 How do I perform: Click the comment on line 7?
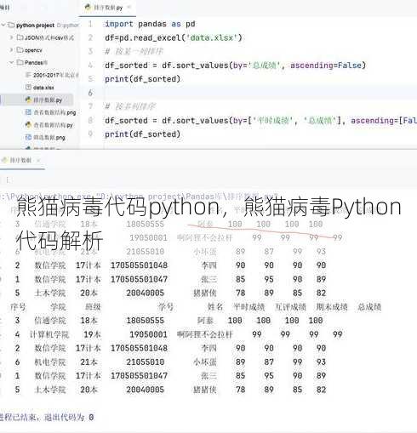(130, 106)
